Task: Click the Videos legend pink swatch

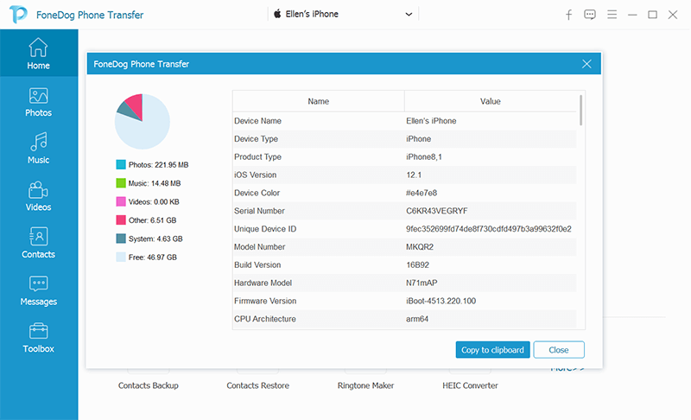Action: tap(121, 202)
